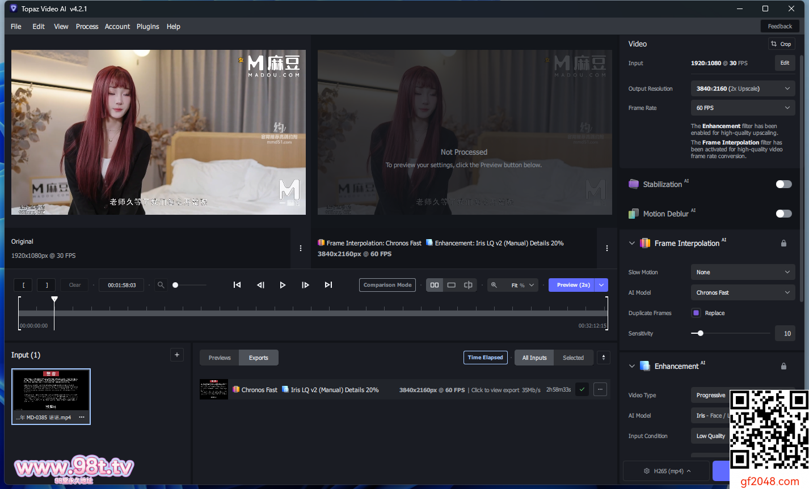Open the Process menu
809x489 pixels.
coord(87,27)
